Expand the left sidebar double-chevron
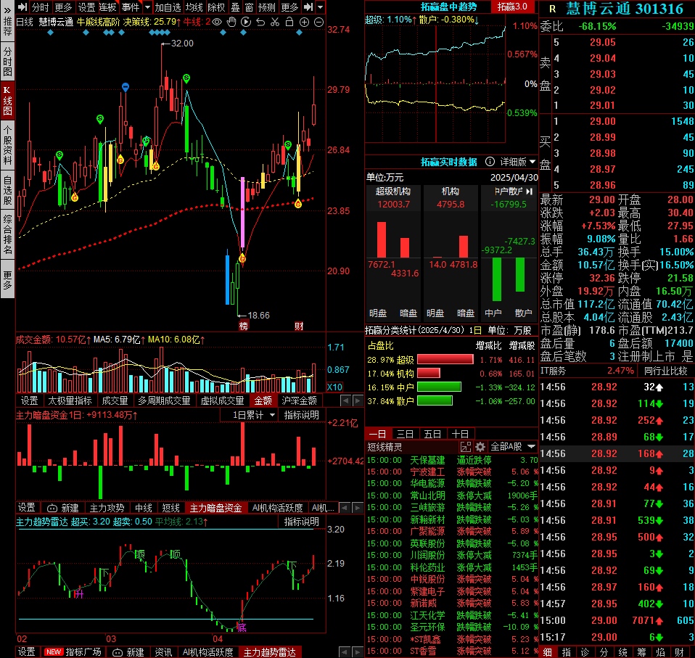The image size is (695, 658). click(x=7, y=10)
